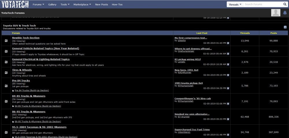Open the Gallery menu item
The height and width of the screenshot is (138, 289).
(52, 4)
